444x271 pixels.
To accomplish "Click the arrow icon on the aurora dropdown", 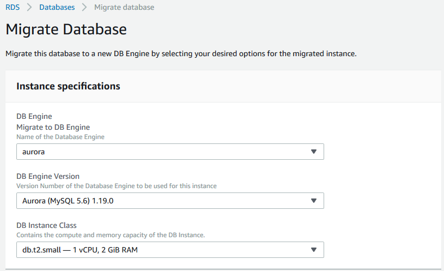I will pos(313,152).
